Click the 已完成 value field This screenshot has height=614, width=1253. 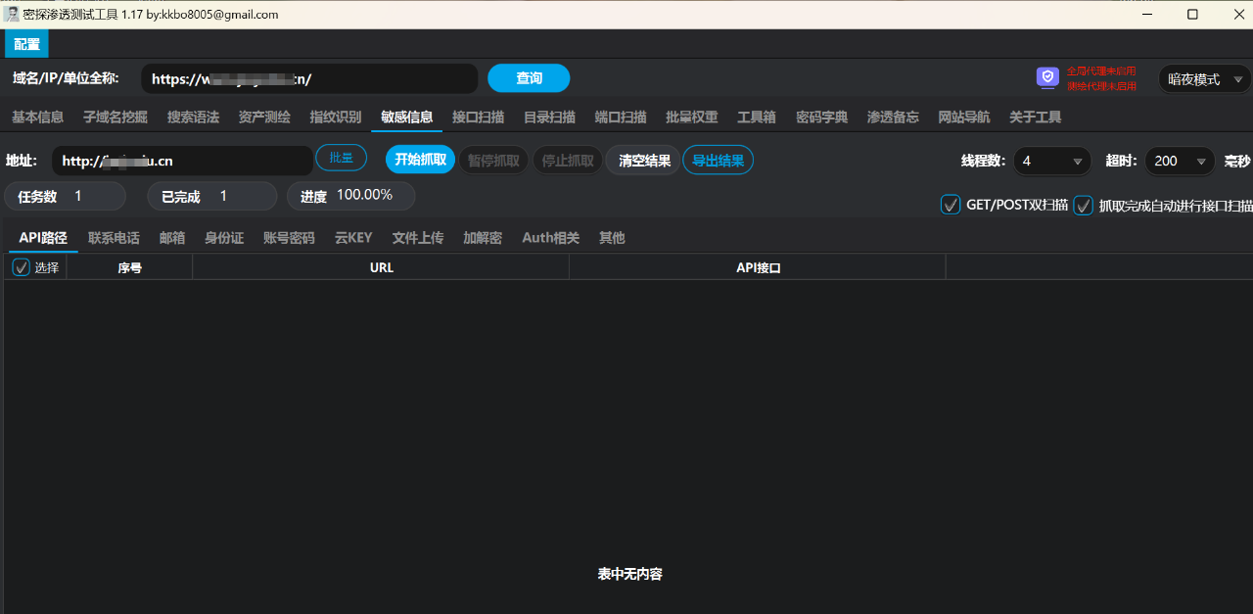[x=212, y=197]
